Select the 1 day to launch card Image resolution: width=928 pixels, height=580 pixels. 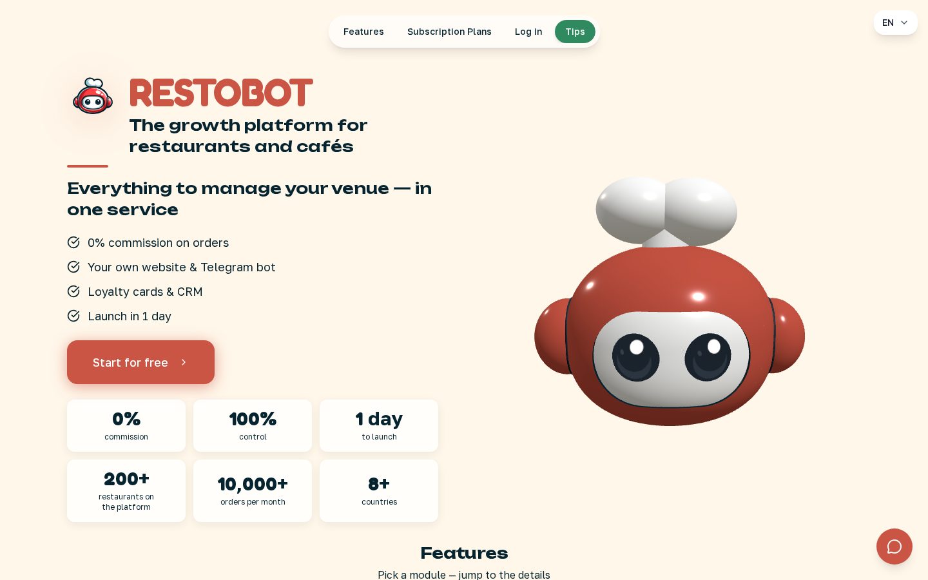tap(379, 425)
